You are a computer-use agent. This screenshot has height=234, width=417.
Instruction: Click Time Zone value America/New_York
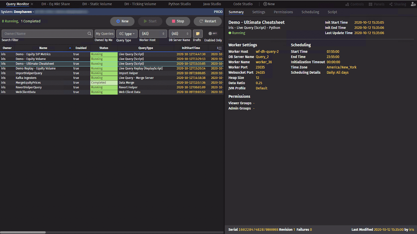point(341,67)
